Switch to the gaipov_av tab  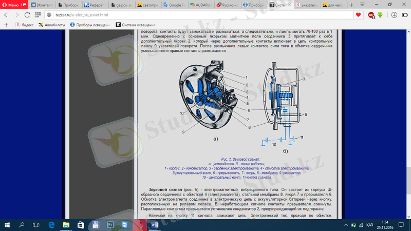pos(121,5)
